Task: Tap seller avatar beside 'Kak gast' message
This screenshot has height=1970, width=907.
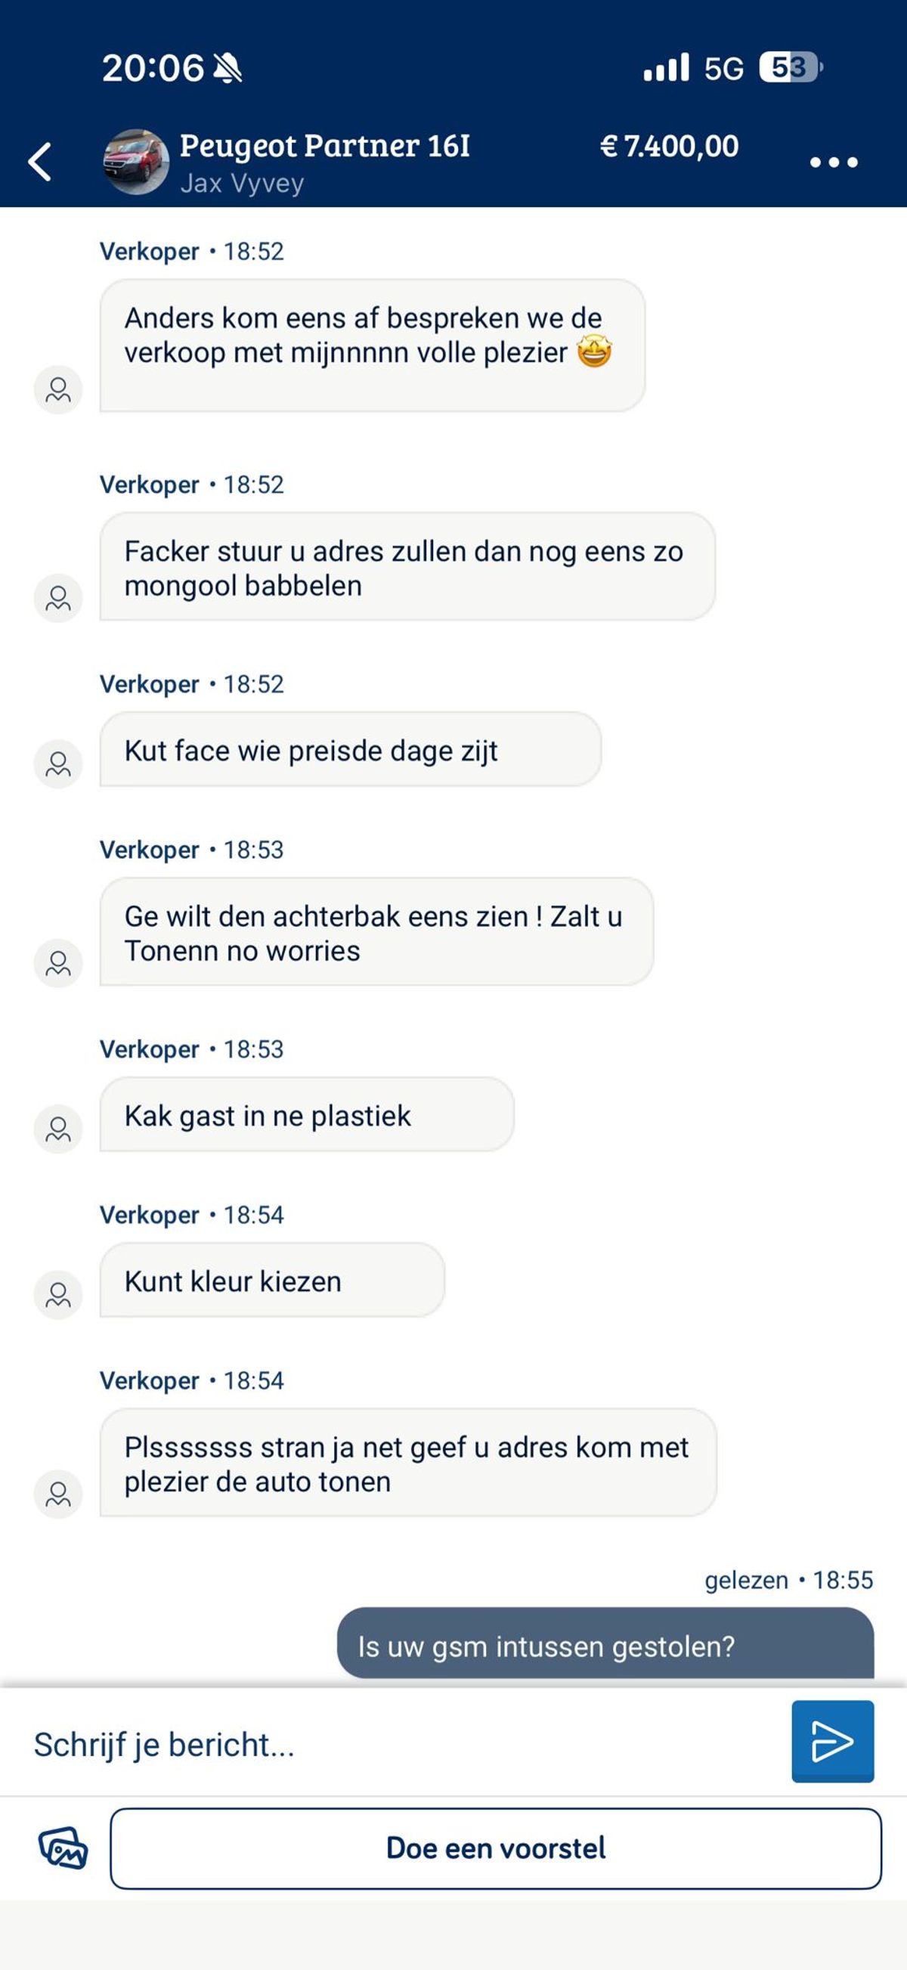Action: tap(58, 1129)
